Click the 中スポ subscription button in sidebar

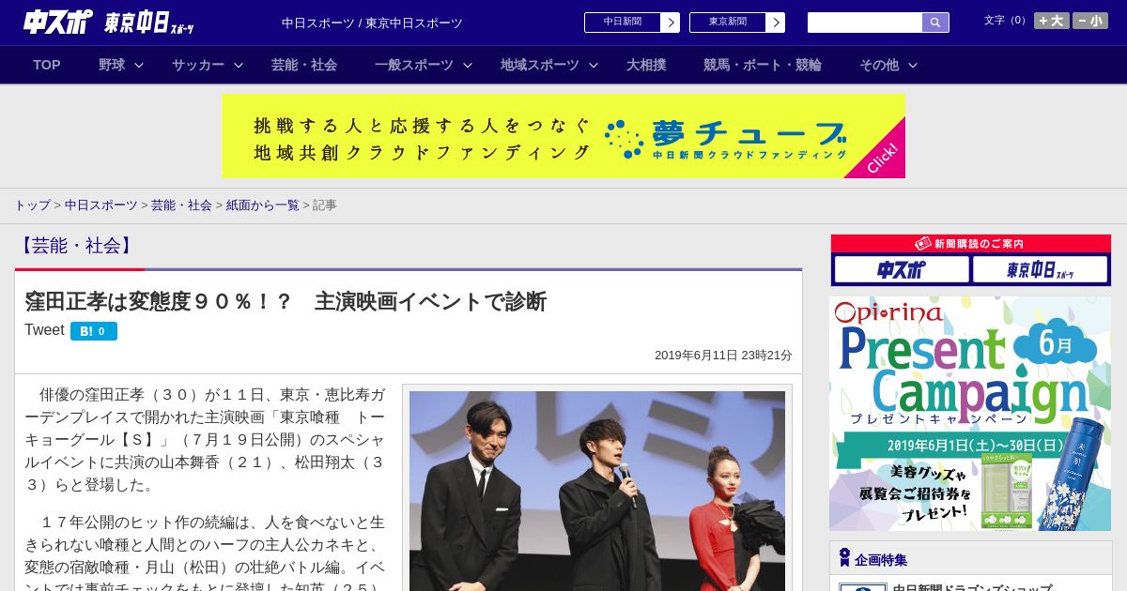click(x=902, y=270)
